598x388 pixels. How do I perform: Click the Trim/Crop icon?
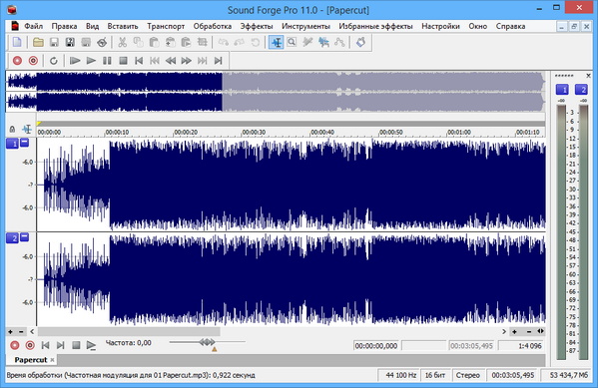point(202,42)
